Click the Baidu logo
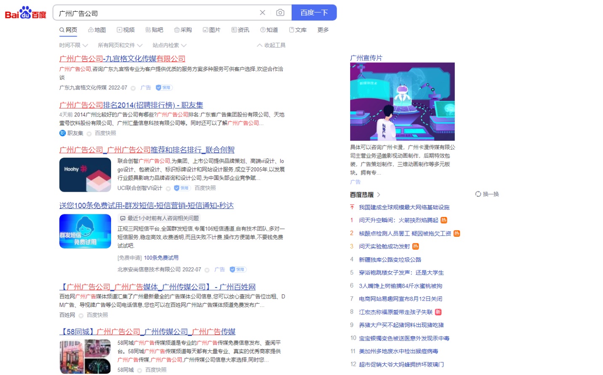Screen dimensions: 603x375 tap(25, 13)
